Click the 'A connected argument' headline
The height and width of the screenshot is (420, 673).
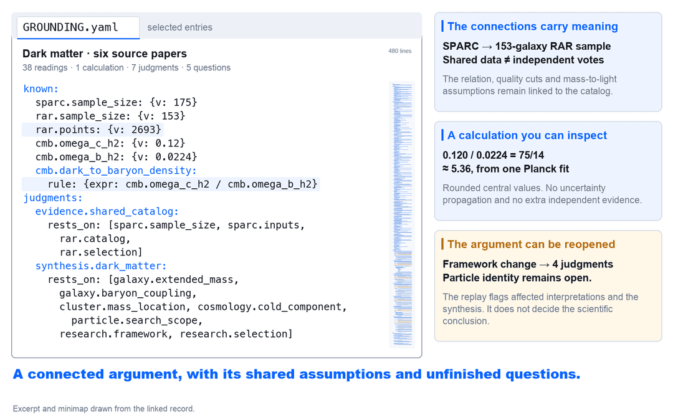coord(296,374)
